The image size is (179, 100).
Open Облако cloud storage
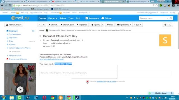pyautogui.click(x=107, y=18)
